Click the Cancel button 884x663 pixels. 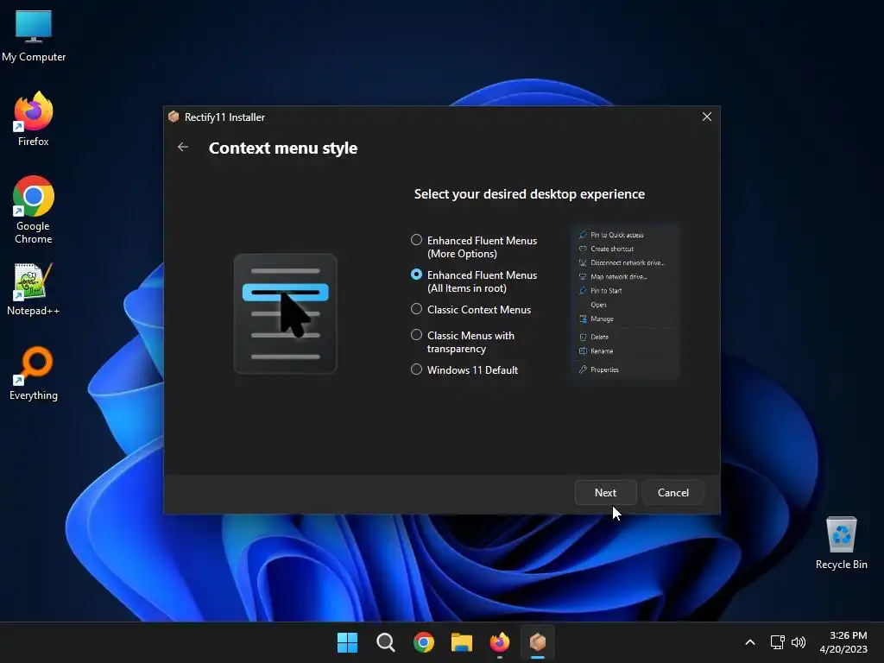[x=673, y=493]
